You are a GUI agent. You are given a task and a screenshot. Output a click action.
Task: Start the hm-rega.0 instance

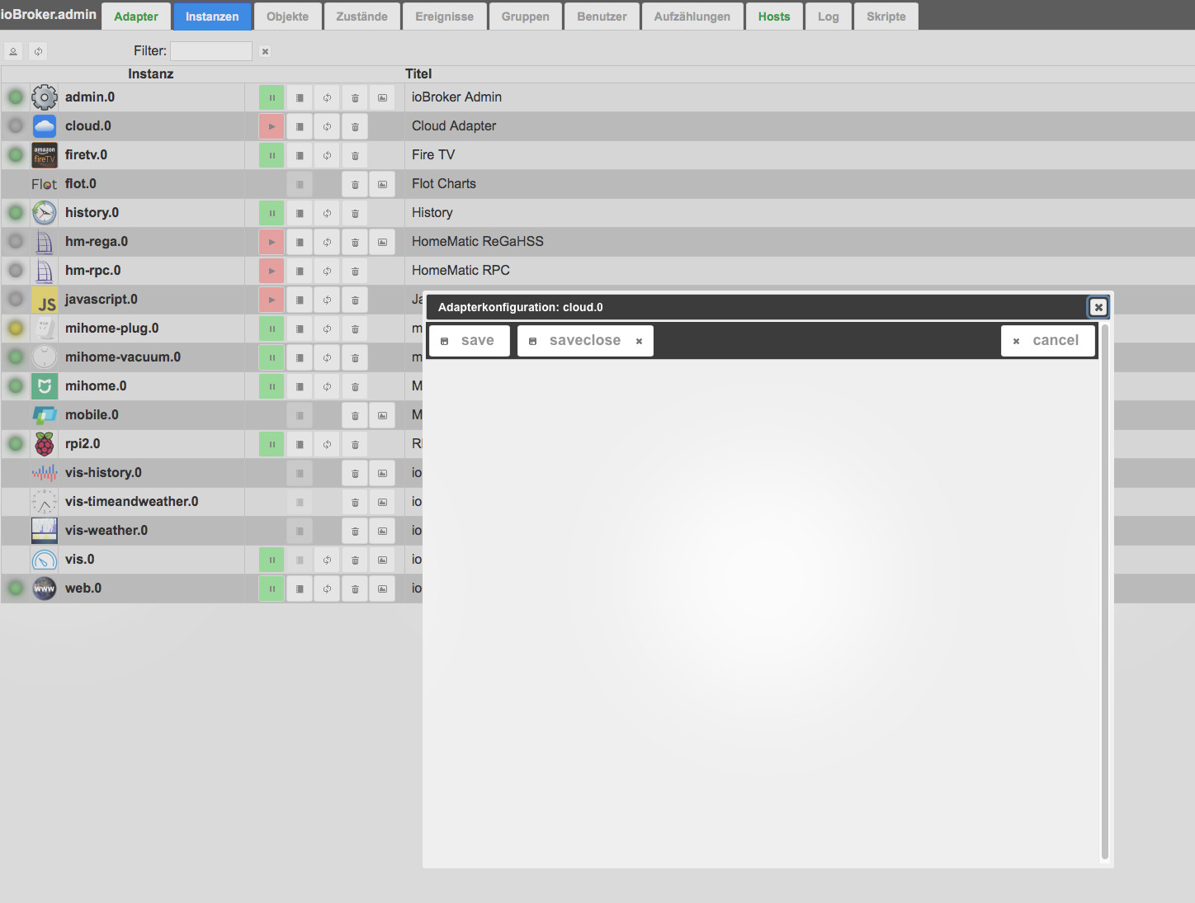pos(272,242)
